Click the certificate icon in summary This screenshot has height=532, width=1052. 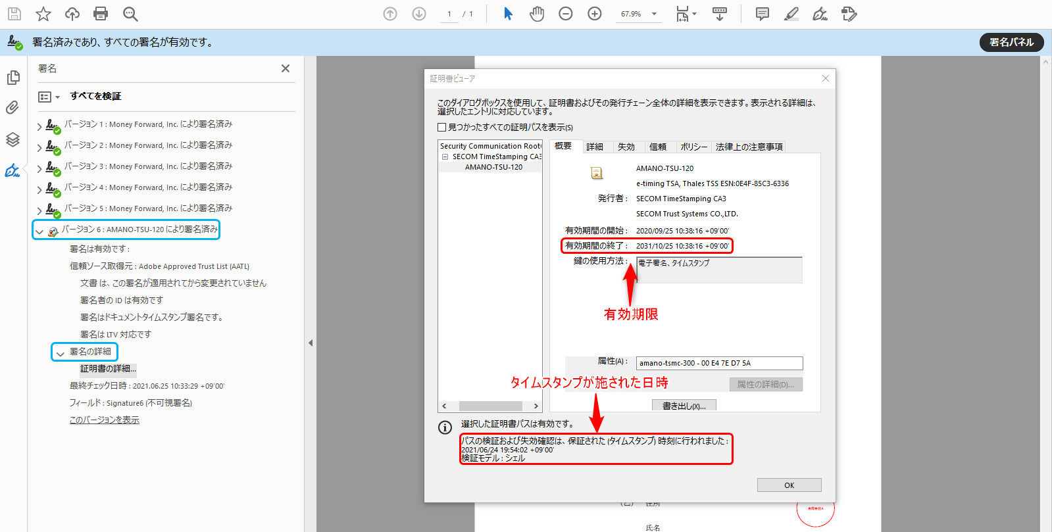pos(597,173)
